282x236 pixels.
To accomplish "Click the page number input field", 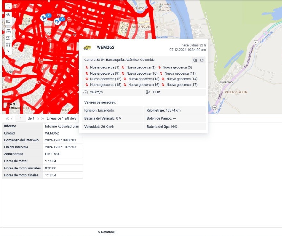I will click(21, 118).
